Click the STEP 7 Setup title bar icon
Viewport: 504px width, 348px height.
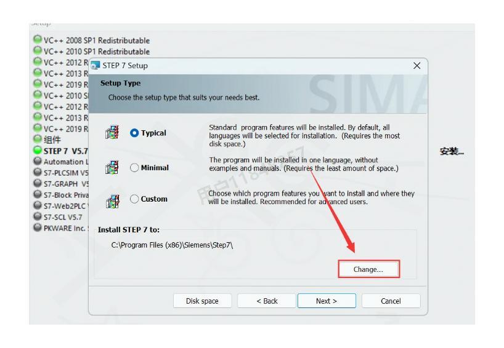[96, 65]
